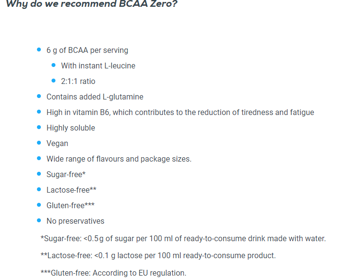Click the blue bullet dot beside "Highly soluble"
The height and width of the screenshot is (280, 354).
[39, 128]
